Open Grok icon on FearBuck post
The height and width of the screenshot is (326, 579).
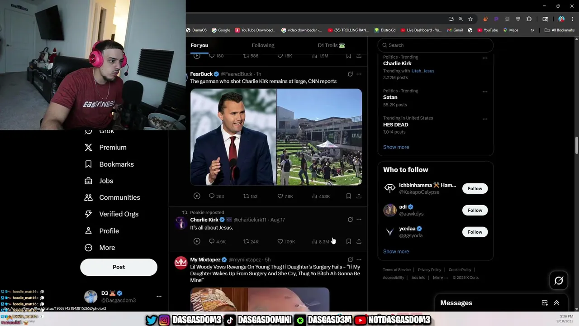click(x=350, y=74)
